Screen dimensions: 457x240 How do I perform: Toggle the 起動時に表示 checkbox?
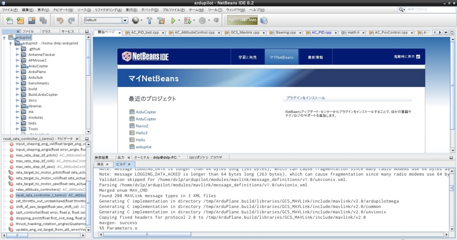418,57
